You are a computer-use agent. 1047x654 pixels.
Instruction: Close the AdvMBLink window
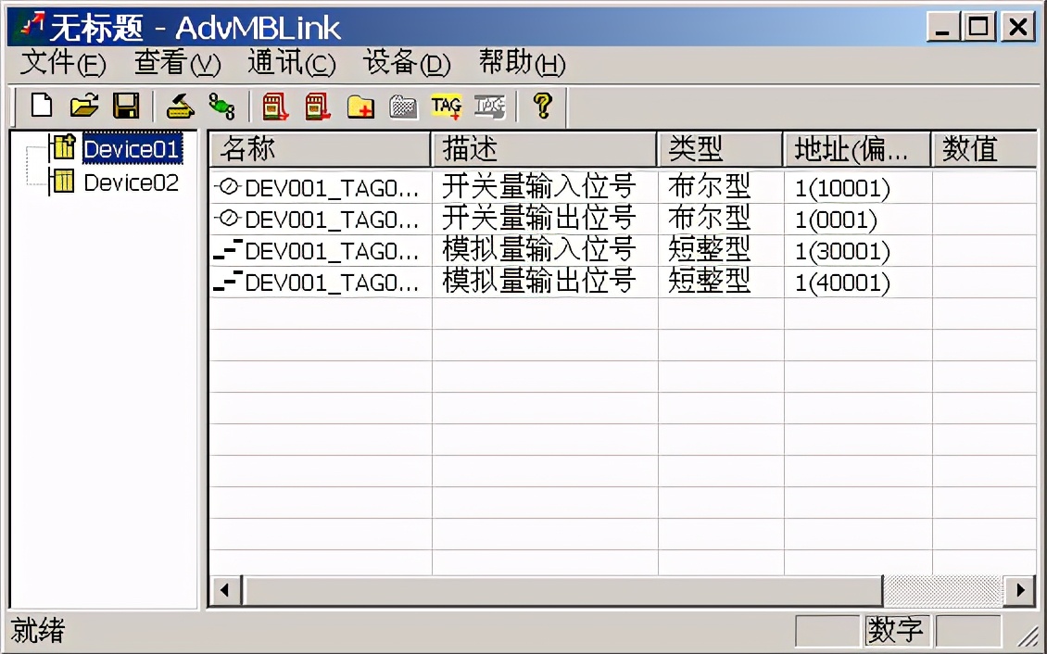(x=1018, y=27)
